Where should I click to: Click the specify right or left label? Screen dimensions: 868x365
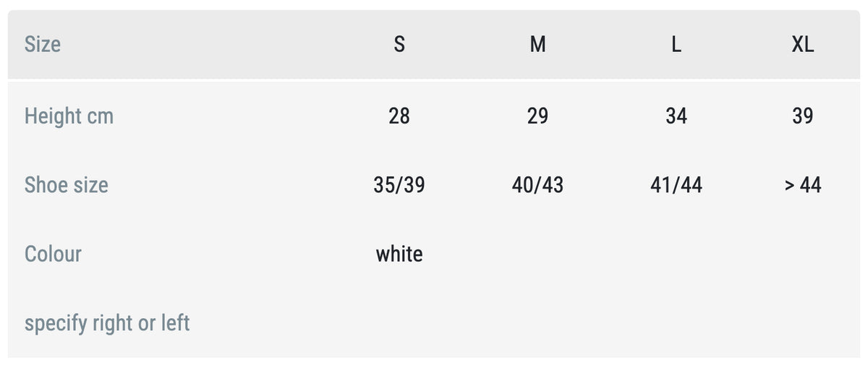[x=107, y=323]
